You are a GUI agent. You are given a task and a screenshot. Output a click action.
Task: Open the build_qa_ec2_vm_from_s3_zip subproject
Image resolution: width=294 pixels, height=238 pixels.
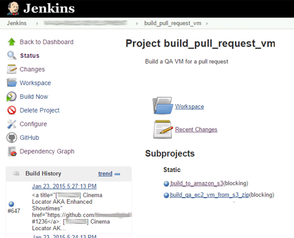tap(210, 195)
